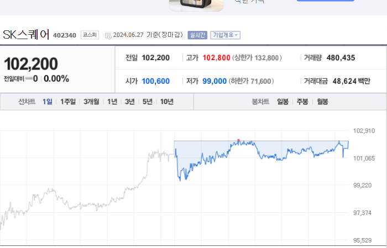Click the 2024.06.27 기준(장마감) date text
Viewport: 387px width, 248px height.
tap(148, 35)
